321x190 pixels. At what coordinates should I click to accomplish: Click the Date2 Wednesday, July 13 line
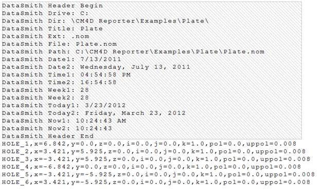pos(96,67)
